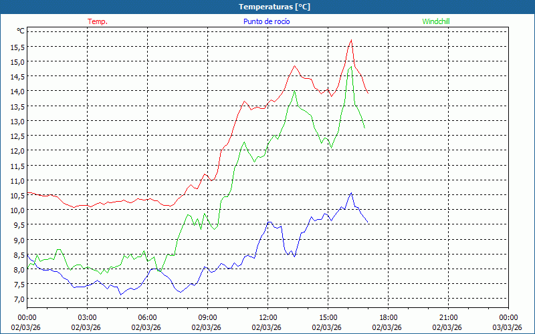Screen dimensions: 535x334
Task: Select the red Temp. legend label
Action: point(98,21)
